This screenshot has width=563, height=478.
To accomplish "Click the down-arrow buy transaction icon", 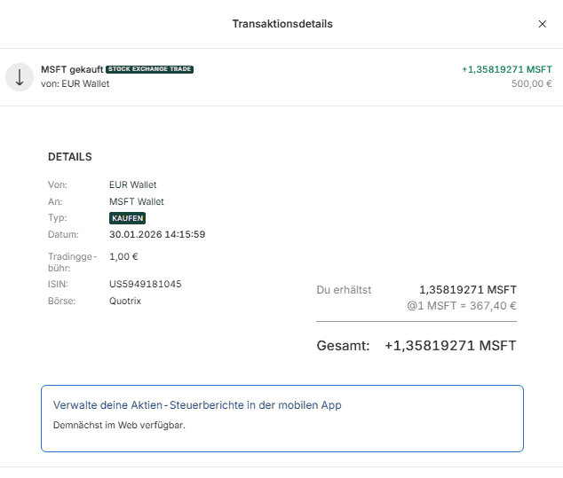I will [20, 77].
